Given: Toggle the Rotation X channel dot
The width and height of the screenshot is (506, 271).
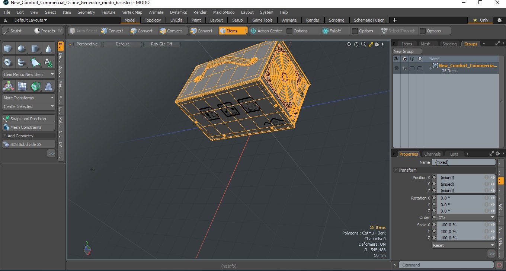Looking at the screenshot, I should pyautogui.click(x=434, y=198).
